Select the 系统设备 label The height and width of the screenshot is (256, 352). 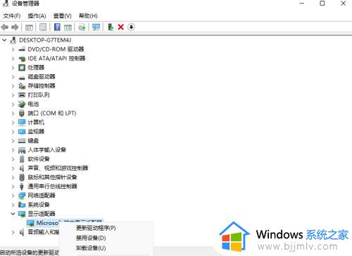click(x=39, y=205)
